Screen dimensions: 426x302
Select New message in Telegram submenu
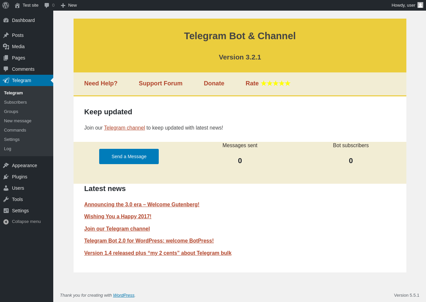tap(18, 121)
